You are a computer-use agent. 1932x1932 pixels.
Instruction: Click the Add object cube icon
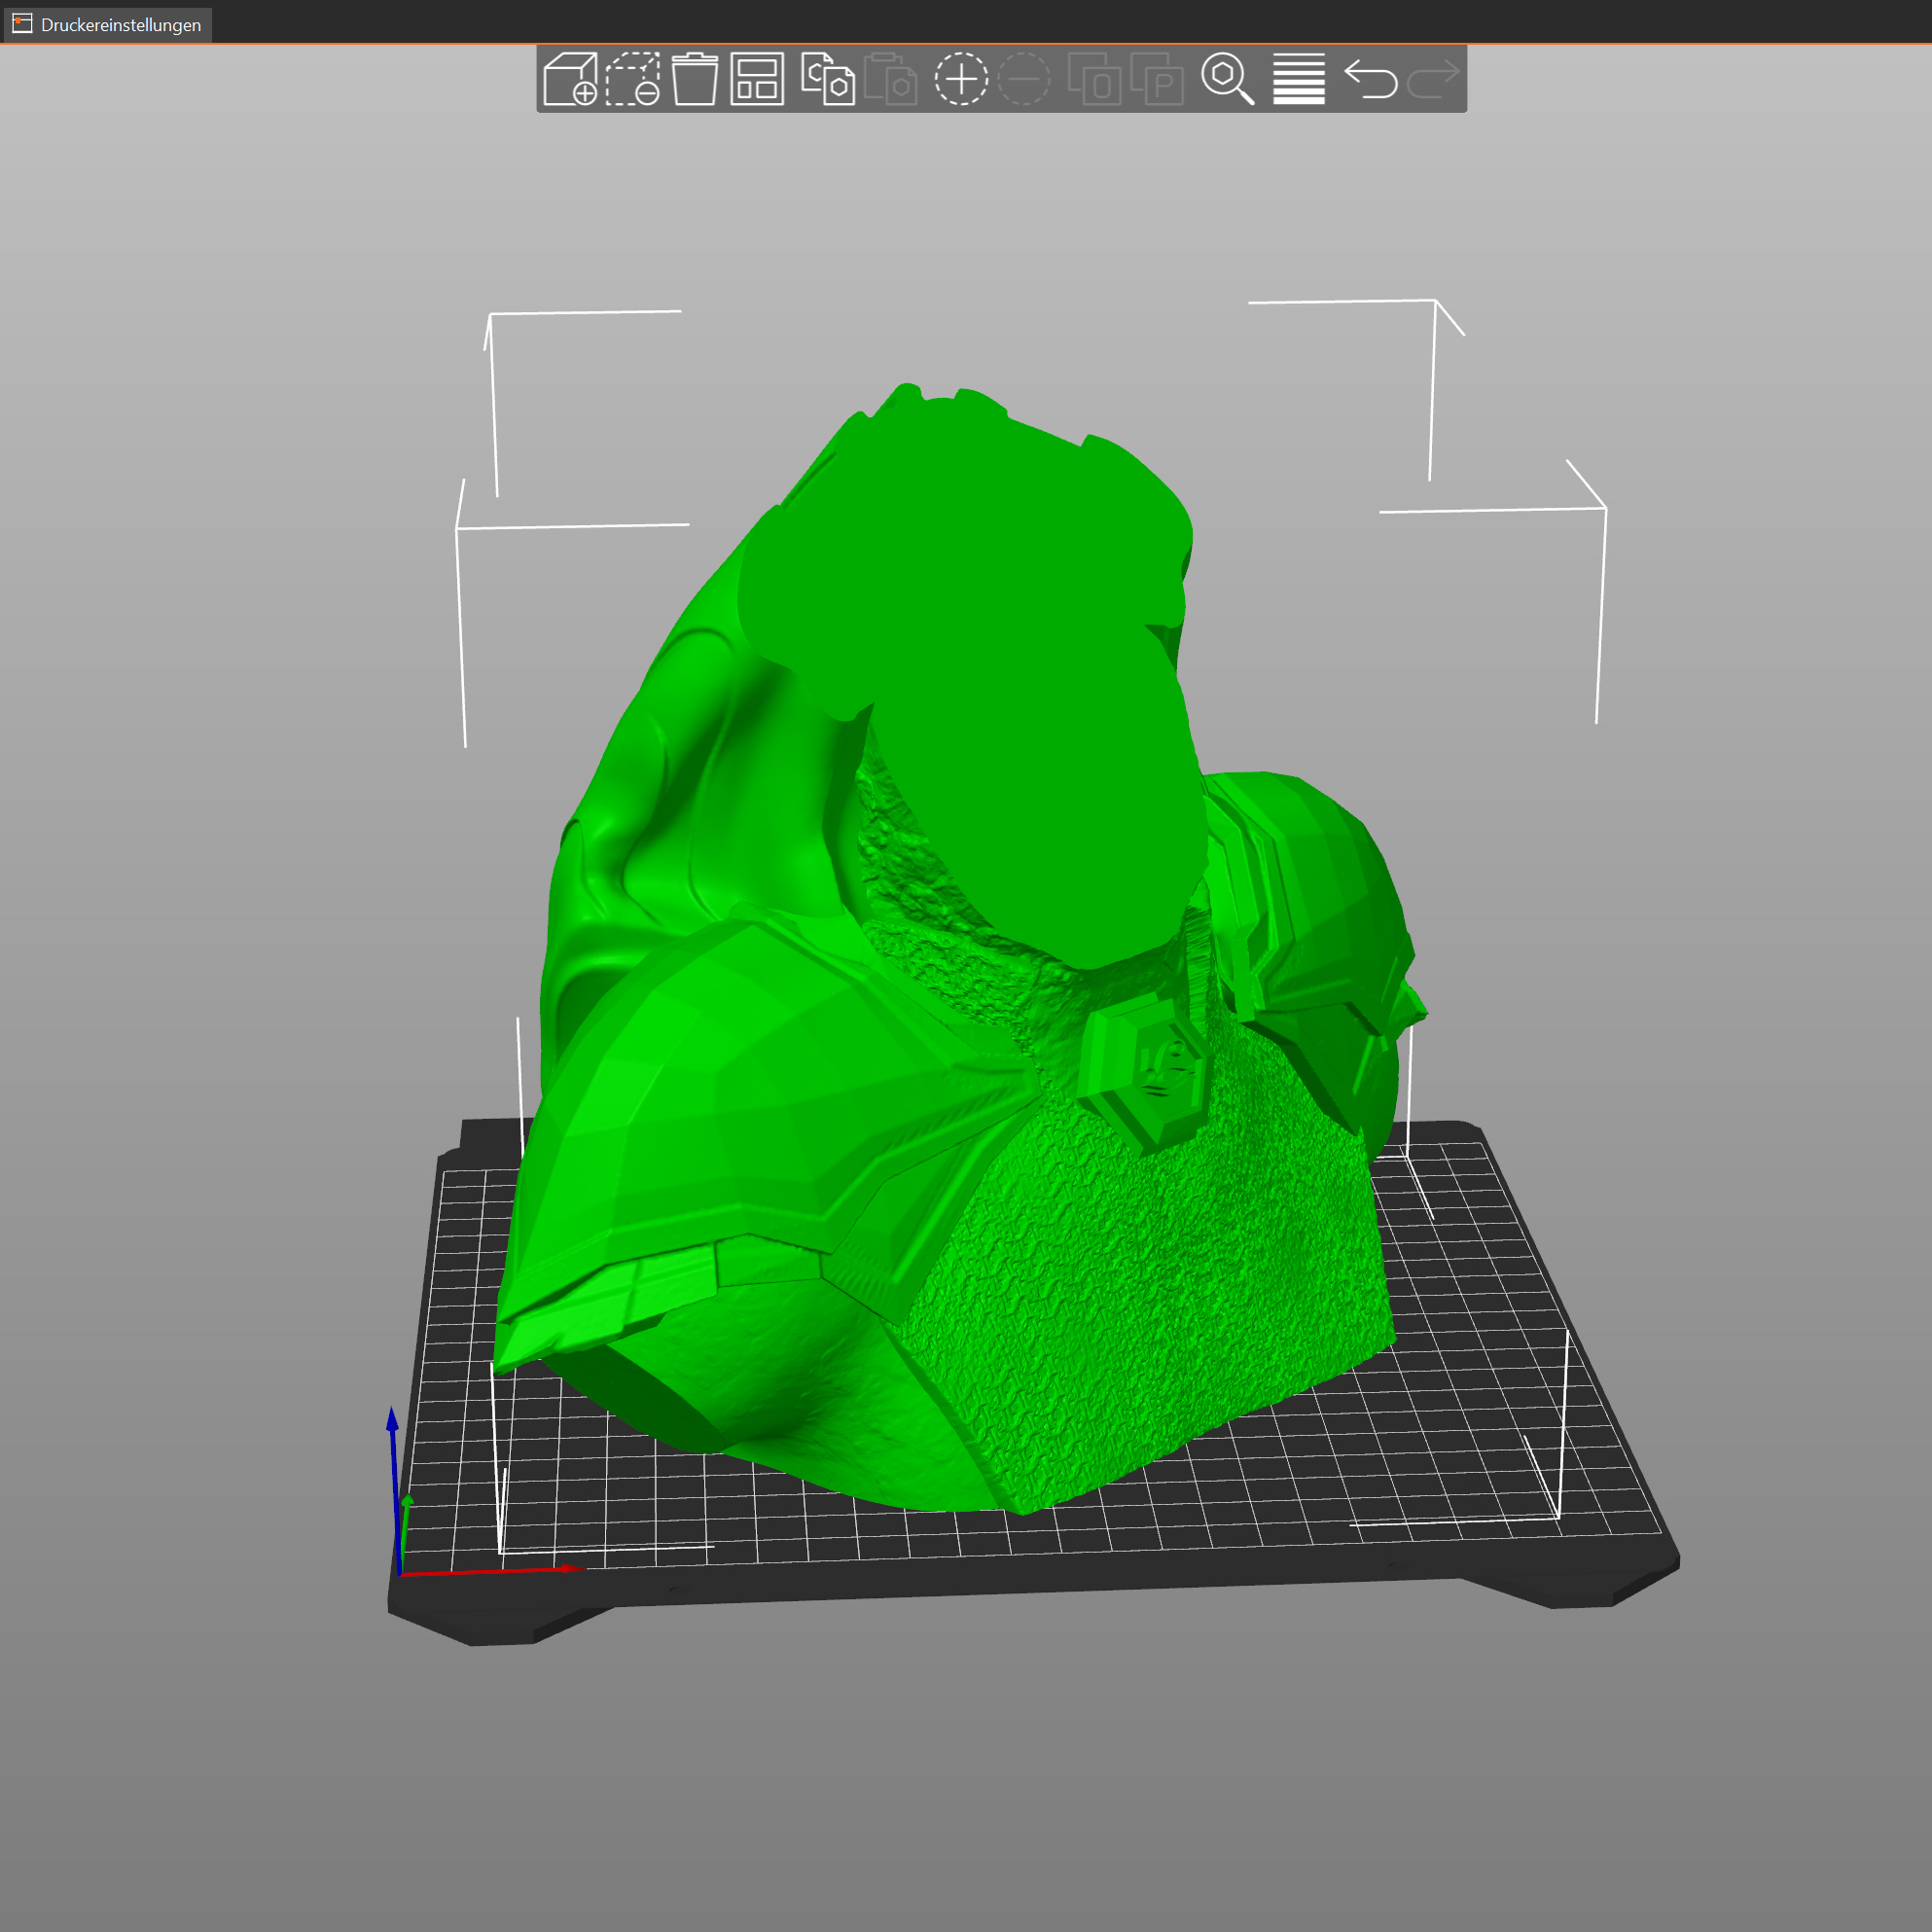click(x=570, y=79)
